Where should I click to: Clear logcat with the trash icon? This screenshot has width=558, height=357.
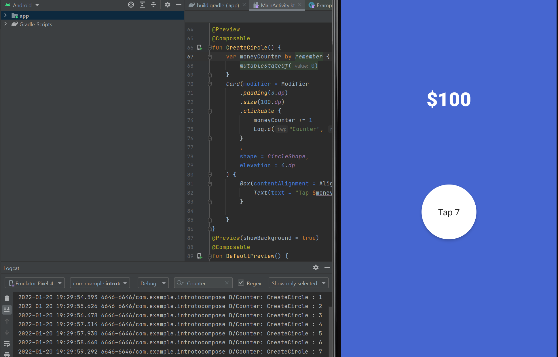click(x=7, y=298)
